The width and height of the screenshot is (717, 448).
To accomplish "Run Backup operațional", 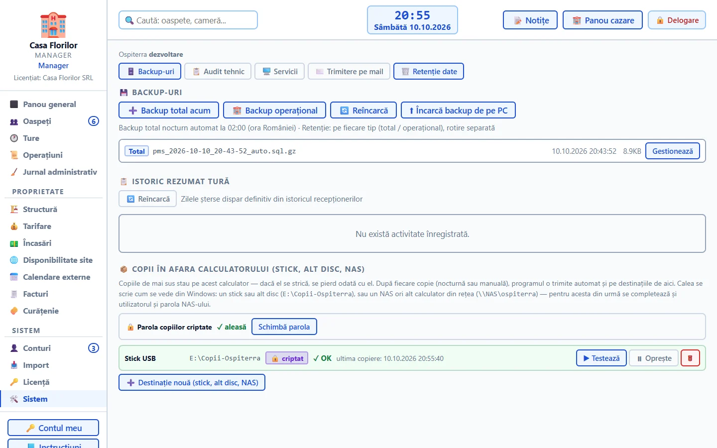I will [x=274, y=110].
